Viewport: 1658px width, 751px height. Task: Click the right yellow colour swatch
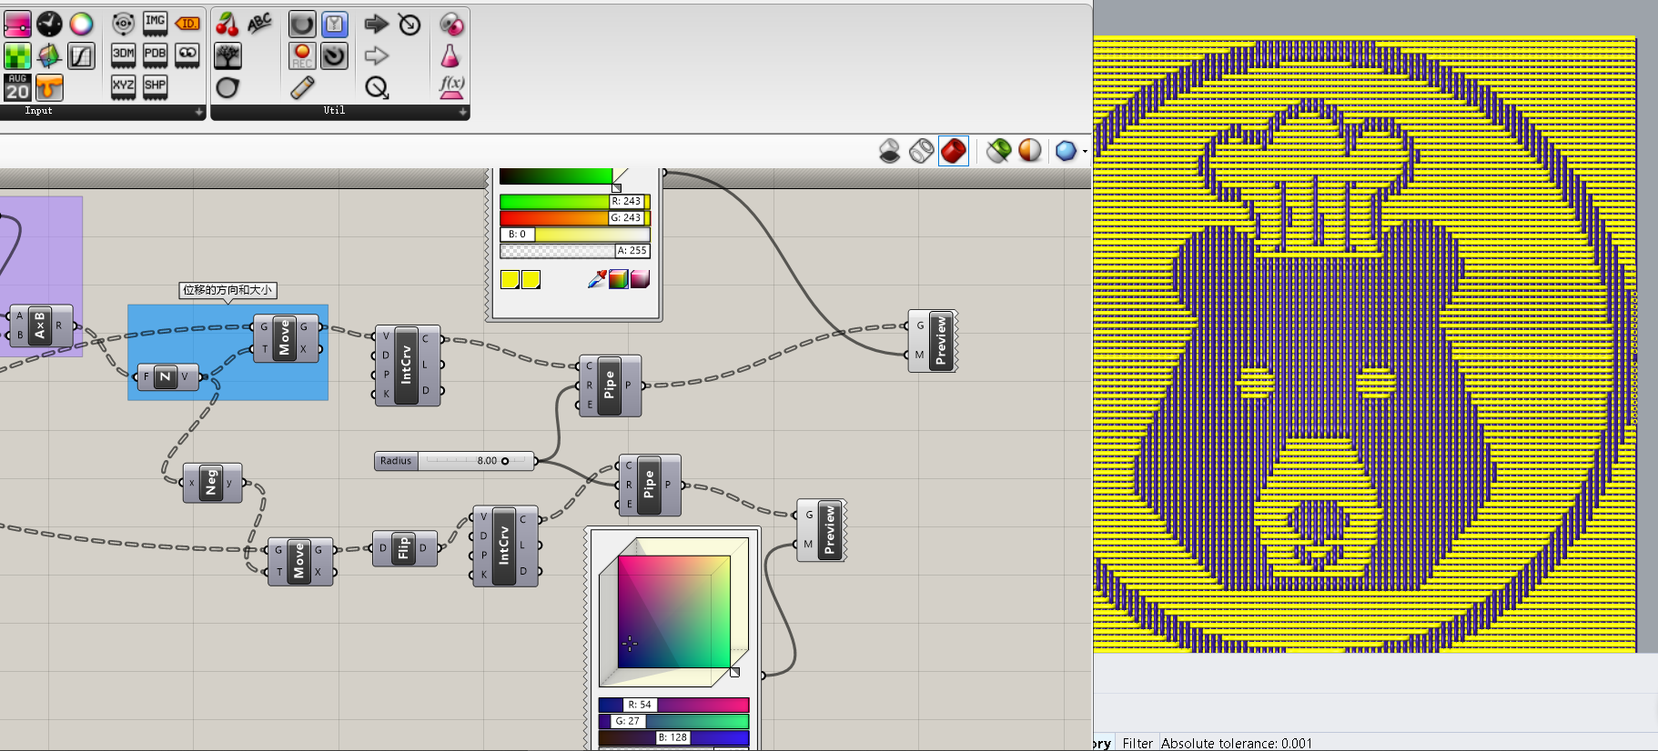pos(531,279)
